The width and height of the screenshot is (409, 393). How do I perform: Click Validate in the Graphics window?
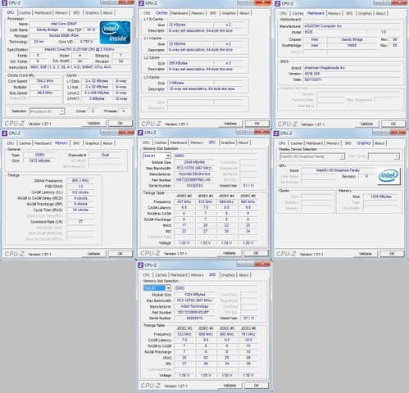(x=366, y=254)
